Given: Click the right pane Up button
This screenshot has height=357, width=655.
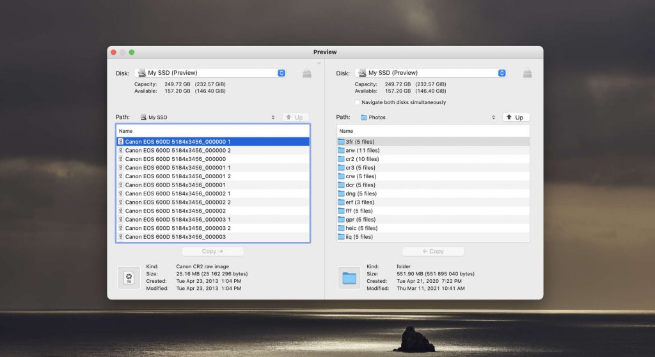Looking at the screenshot, I should click(516, 118).
